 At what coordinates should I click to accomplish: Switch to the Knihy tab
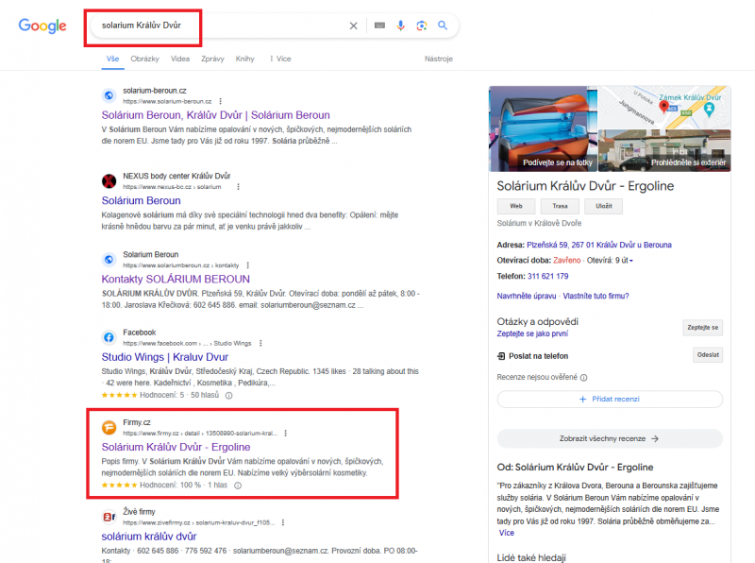point(245,59)
